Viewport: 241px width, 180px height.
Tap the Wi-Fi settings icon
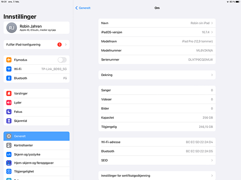pos(9,69)
